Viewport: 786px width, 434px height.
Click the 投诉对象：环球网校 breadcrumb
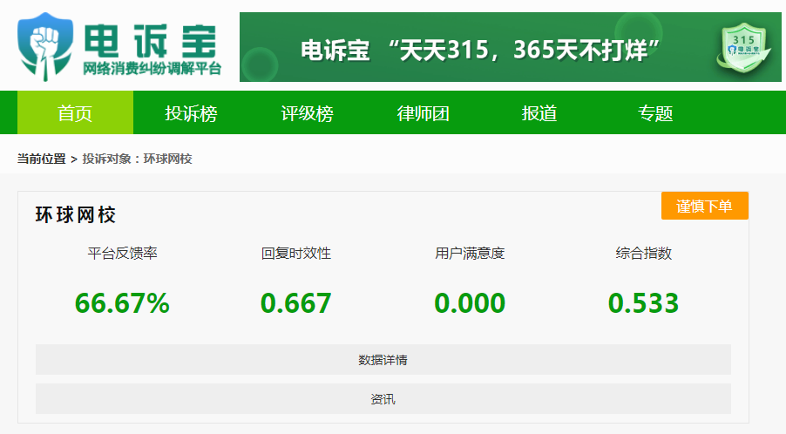[138, 159]
